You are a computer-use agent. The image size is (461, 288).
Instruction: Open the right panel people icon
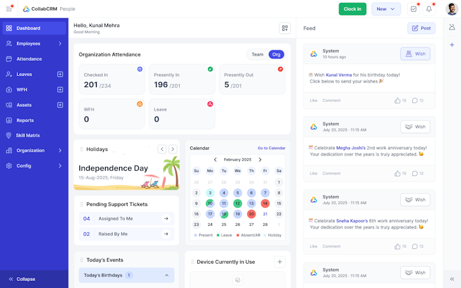[452, 28]
